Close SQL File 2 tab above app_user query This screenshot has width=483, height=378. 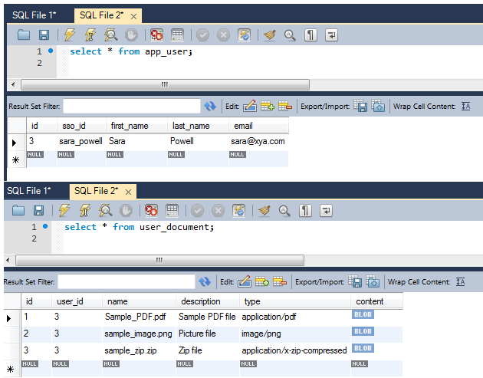133,16
